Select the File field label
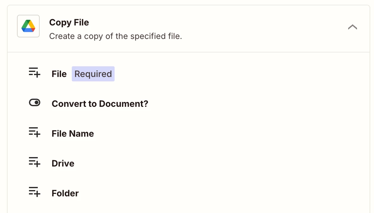374x213 pixels. (59, 74)
